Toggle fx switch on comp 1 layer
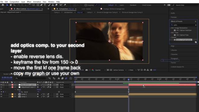 click(44, 97)
